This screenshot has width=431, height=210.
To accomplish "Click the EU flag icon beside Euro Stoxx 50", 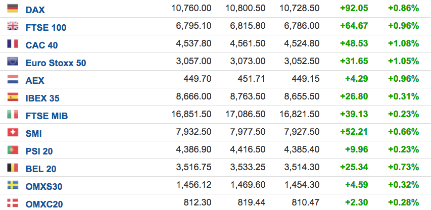I will point(13,61).
